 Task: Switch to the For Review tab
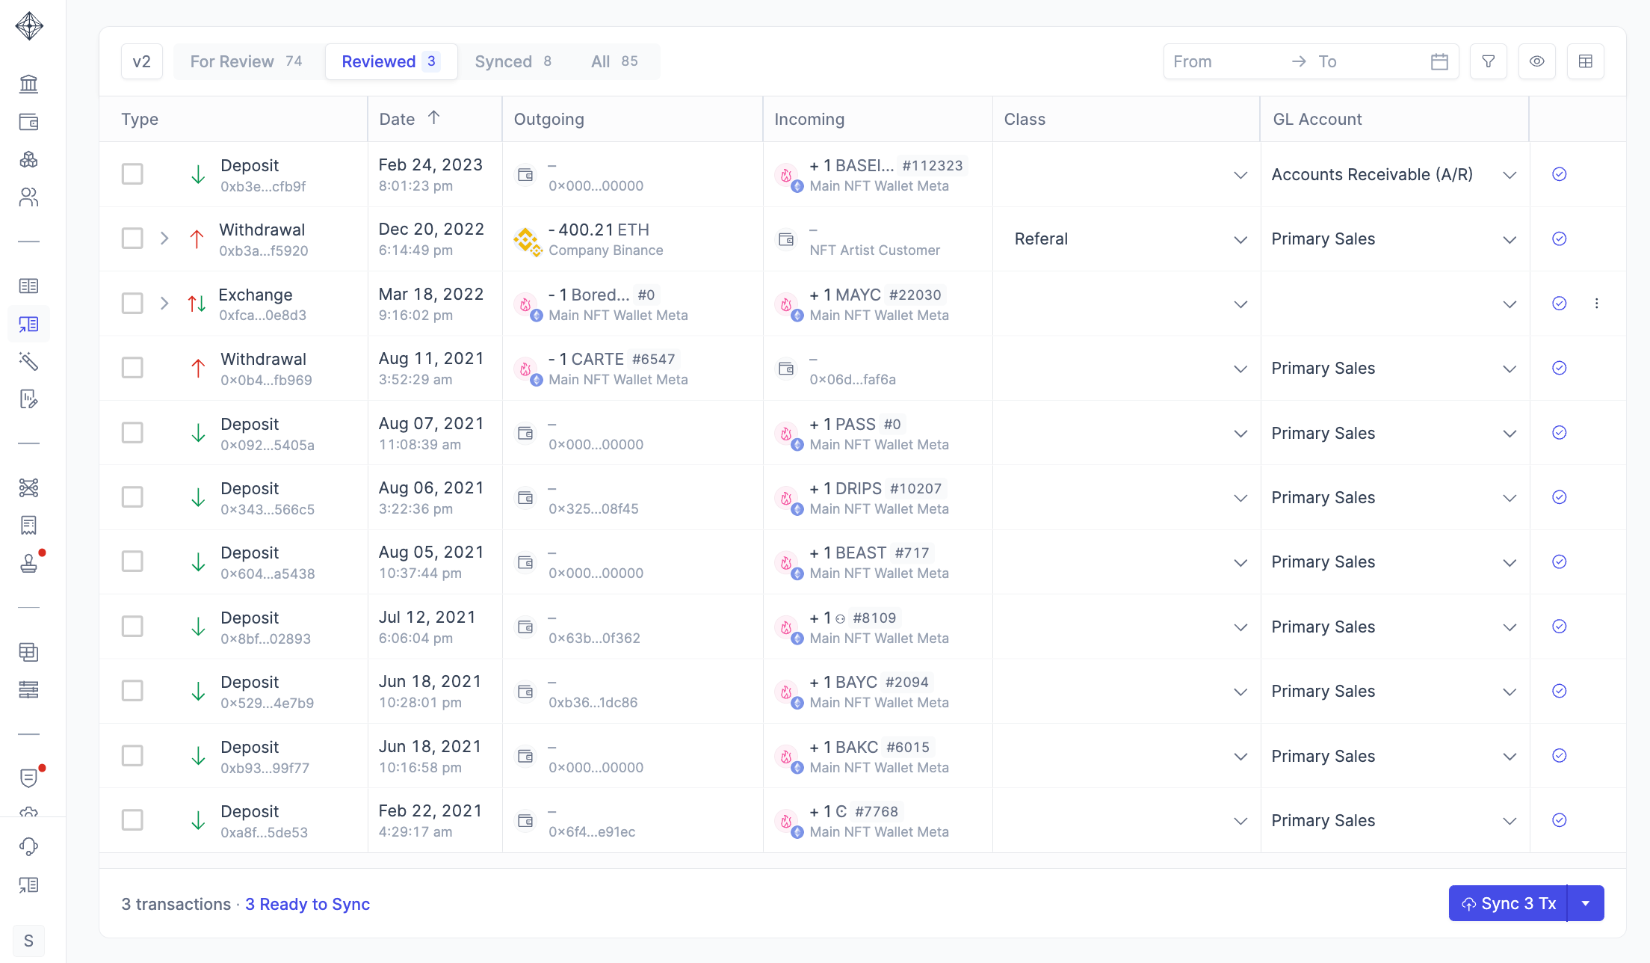pos(246,61)
